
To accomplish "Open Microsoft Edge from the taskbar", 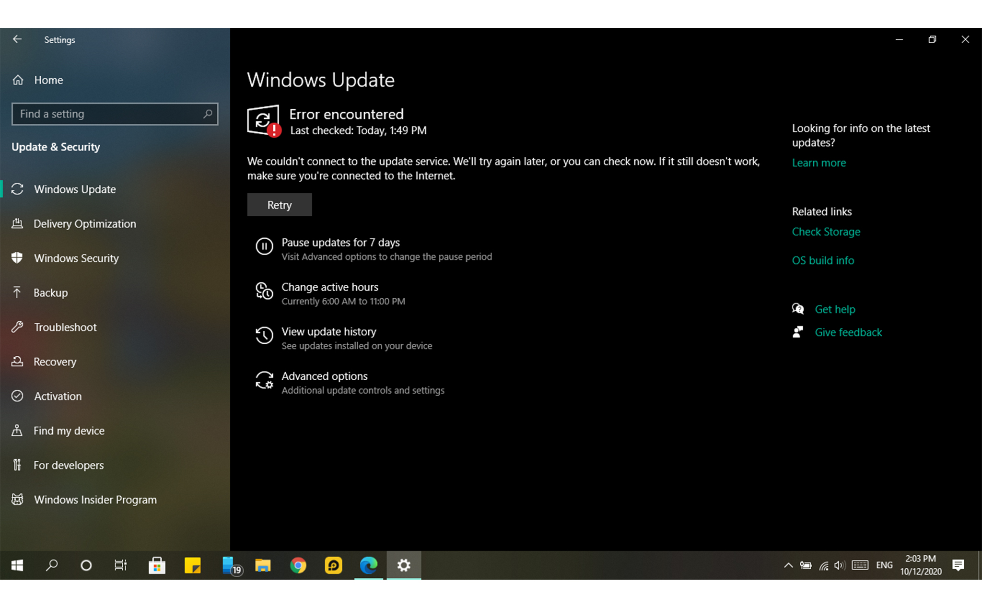I will click(x=368, y=566).
